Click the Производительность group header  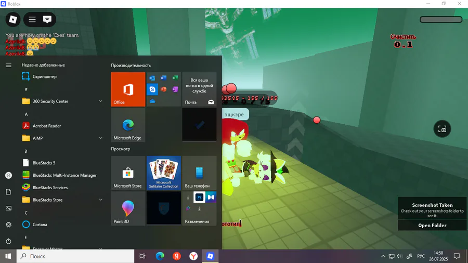(x=131, y=65)
